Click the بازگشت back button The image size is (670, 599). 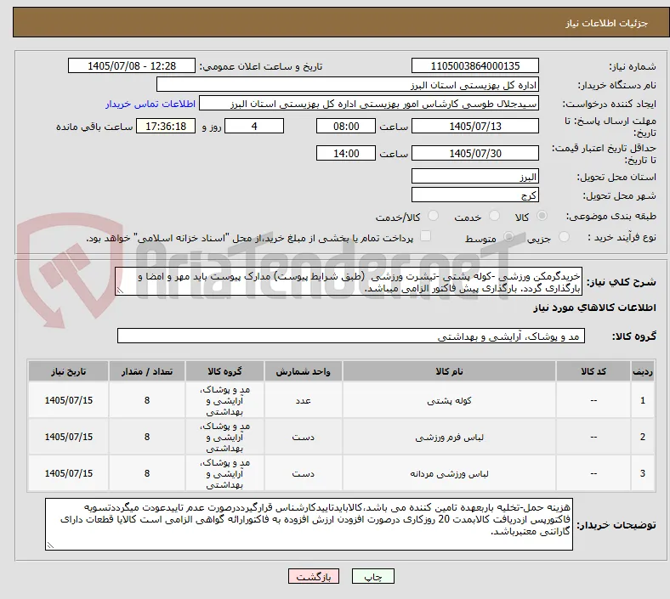point(314,576)
